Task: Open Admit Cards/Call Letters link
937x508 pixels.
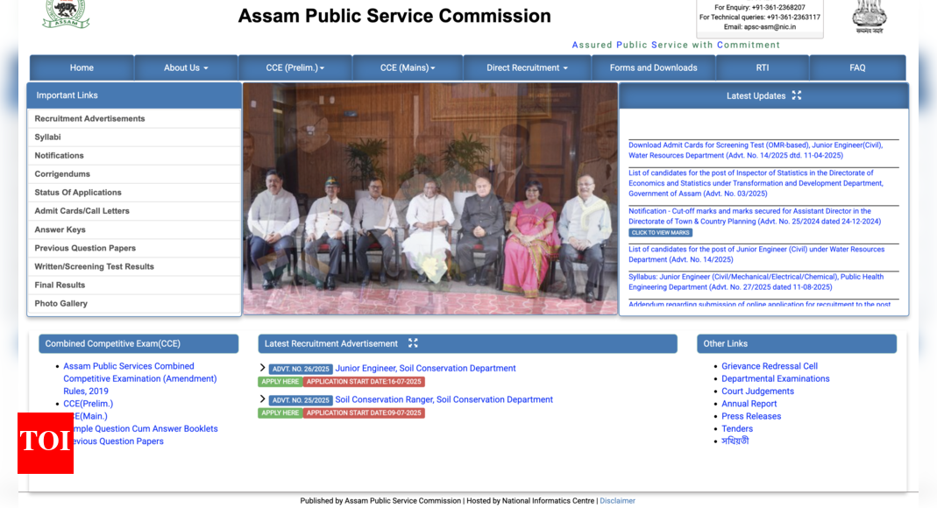Action: click(x=82, y=211)
